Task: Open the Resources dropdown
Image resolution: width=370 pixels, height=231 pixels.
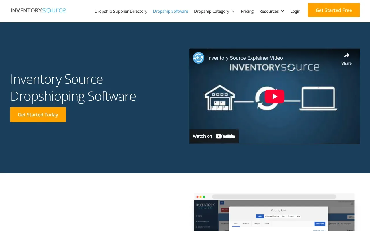Action: pos(271,11)
